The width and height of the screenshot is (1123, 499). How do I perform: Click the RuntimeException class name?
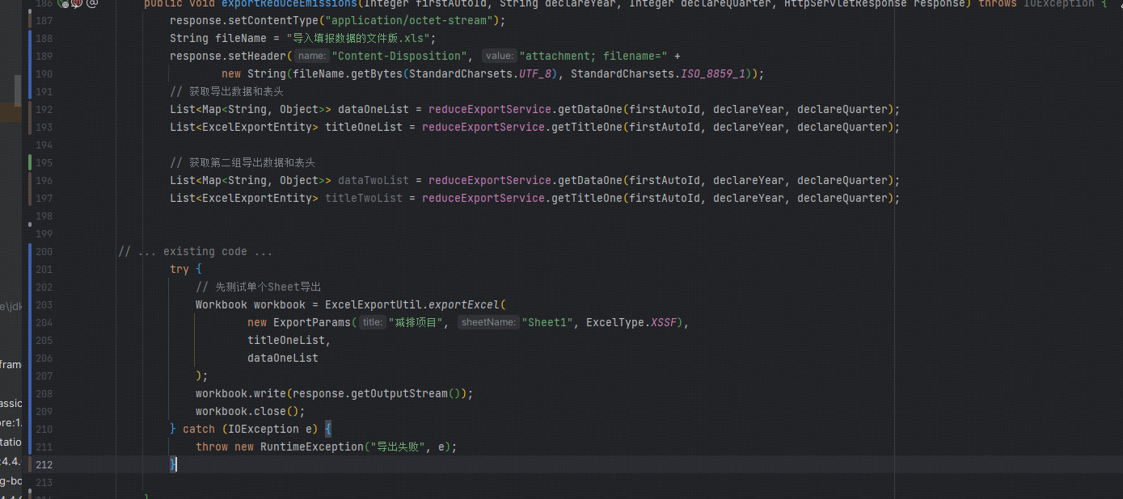pyautogui.click(x=312, y=447)
